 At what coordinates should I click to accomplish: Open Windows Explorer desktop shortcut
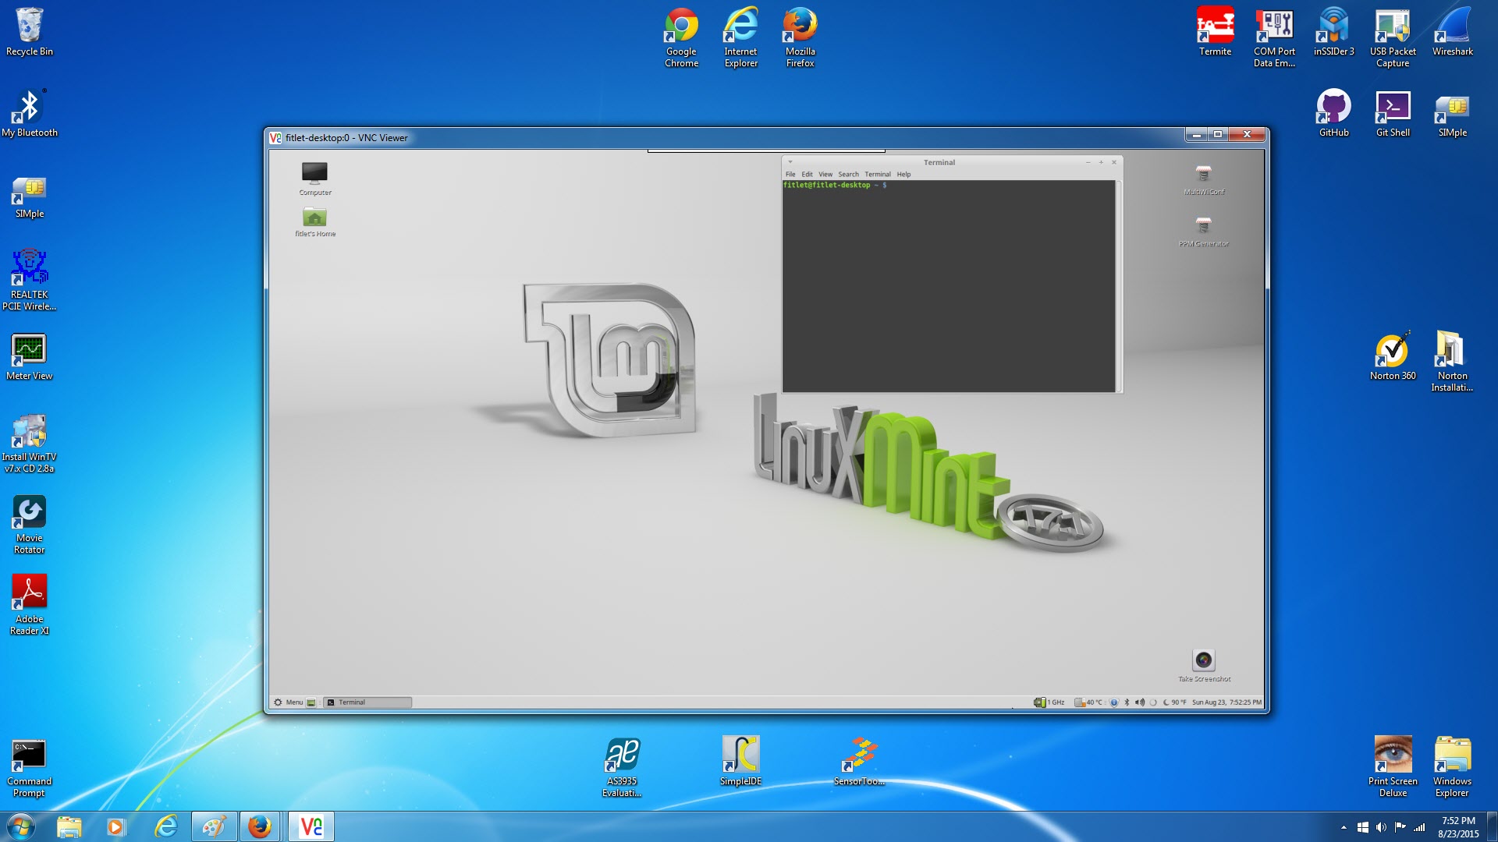(1452, 767)
